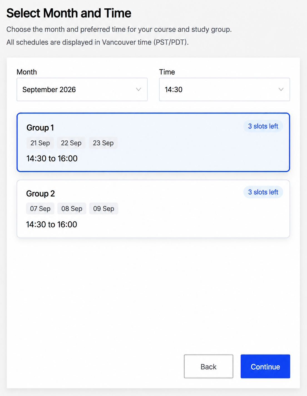307x396 pixels.
Task: Click the 09 Sep date chip
Action: point(104,209)
